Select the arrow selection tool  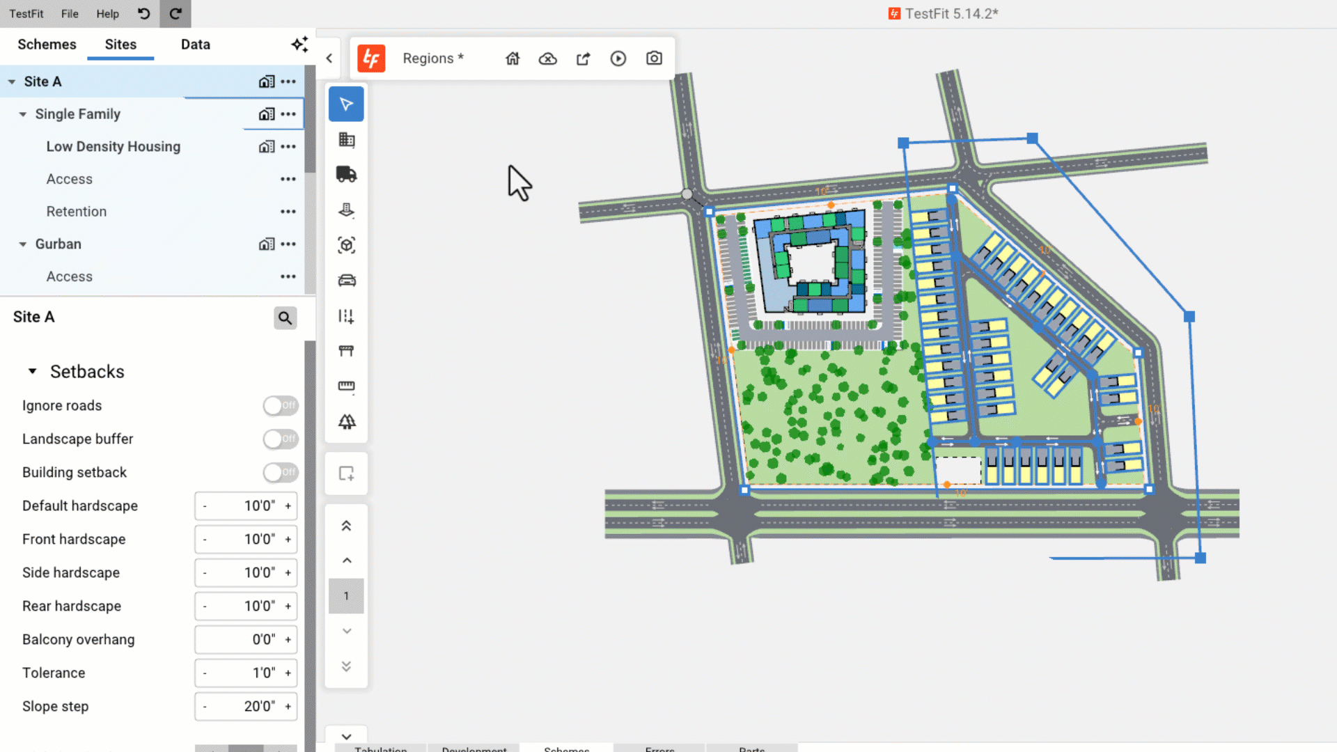click(x=346, y=104)
